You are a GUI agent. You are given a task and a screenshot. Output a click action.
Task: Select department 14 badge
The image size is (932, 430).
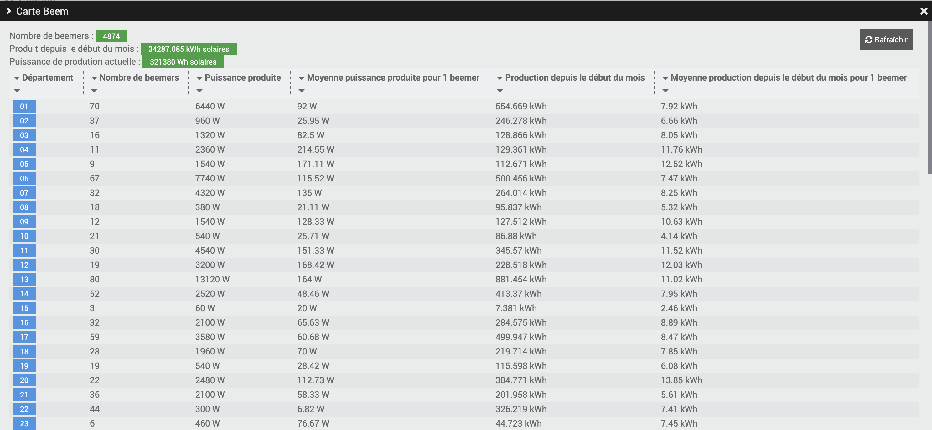[24, 294]
